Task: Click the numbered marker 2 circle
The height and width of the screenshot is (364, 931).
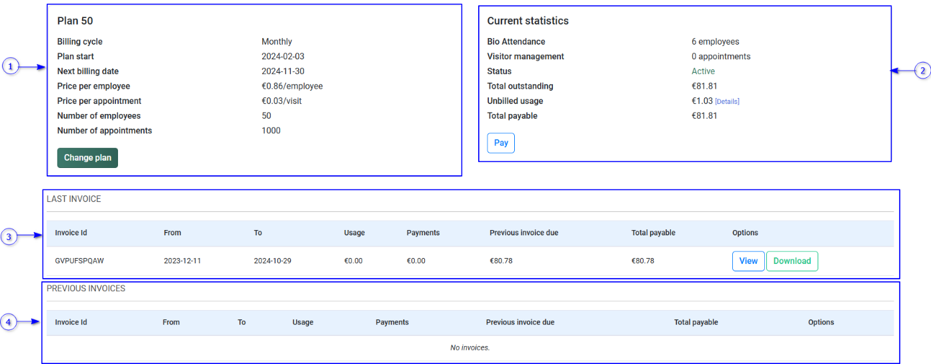Action: point(922,71)
